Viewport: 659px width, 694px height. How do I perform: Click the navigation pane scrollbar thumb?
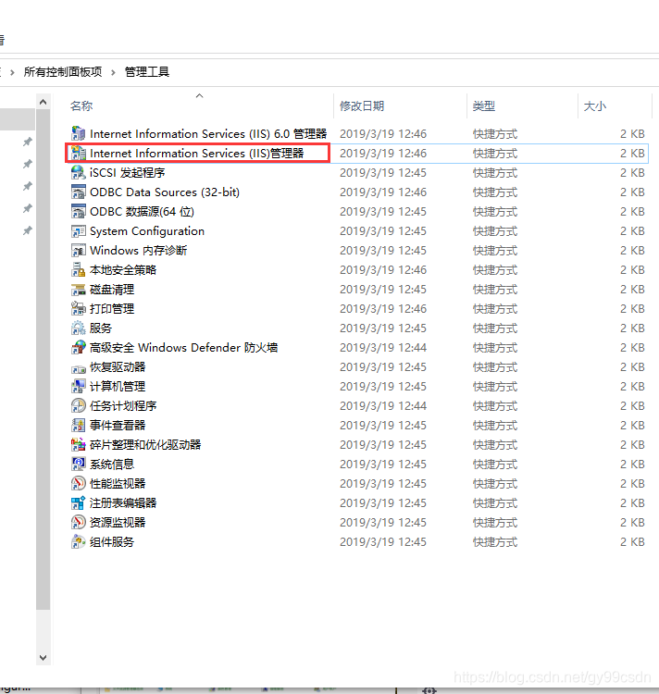click(x=43, y=359)
